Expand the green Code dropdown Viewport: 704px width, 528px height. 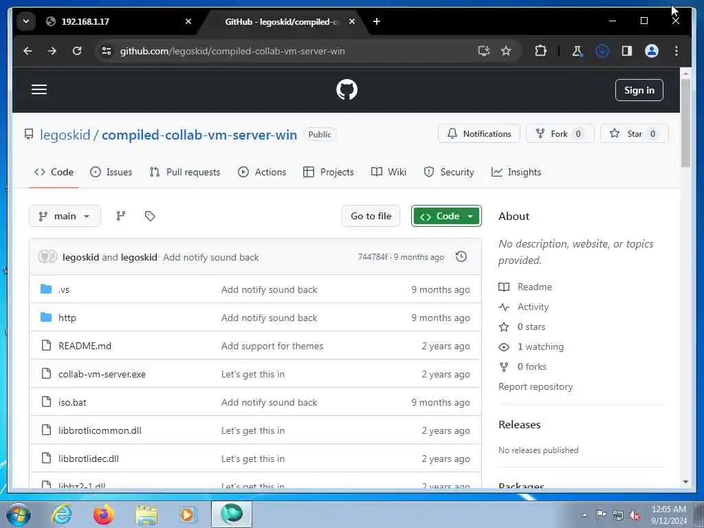tap(446, 217)
